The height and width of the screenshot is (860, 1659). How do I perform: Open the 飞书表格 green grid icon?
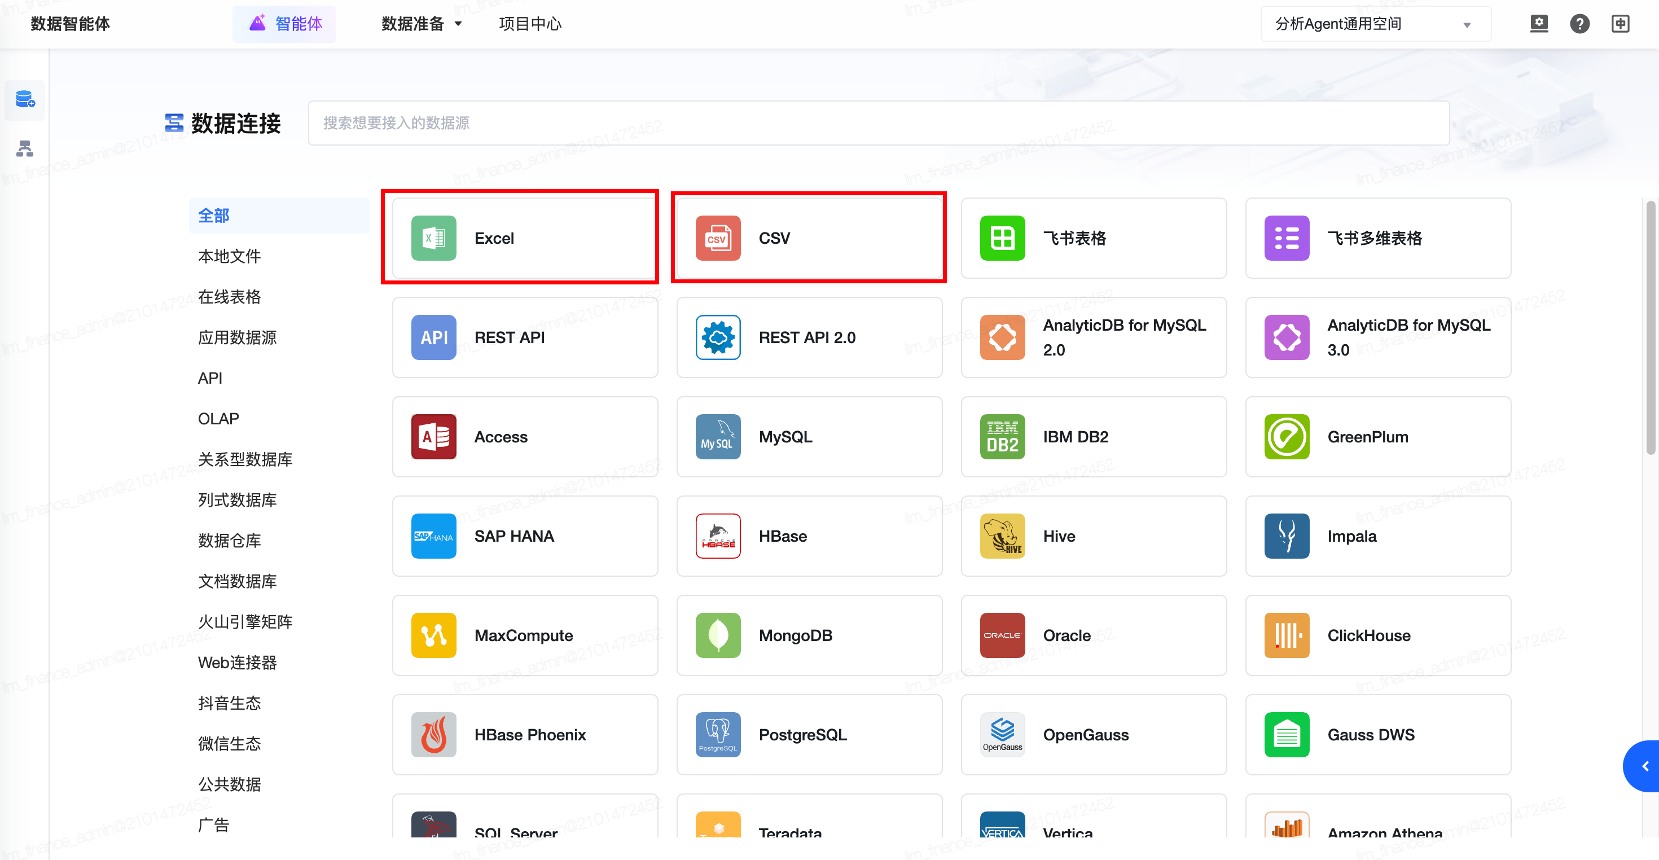[x=1002, y=238]
